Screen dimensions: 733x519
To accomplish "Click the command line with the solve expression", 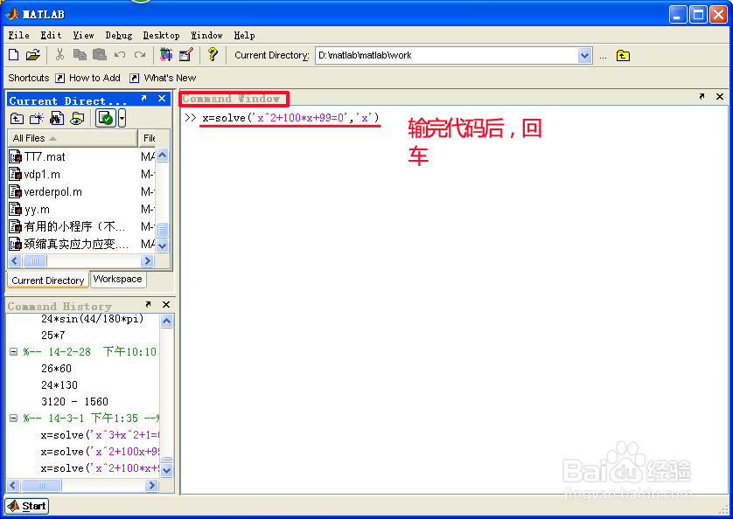I will pyautogui.click(x=290, y=118).
